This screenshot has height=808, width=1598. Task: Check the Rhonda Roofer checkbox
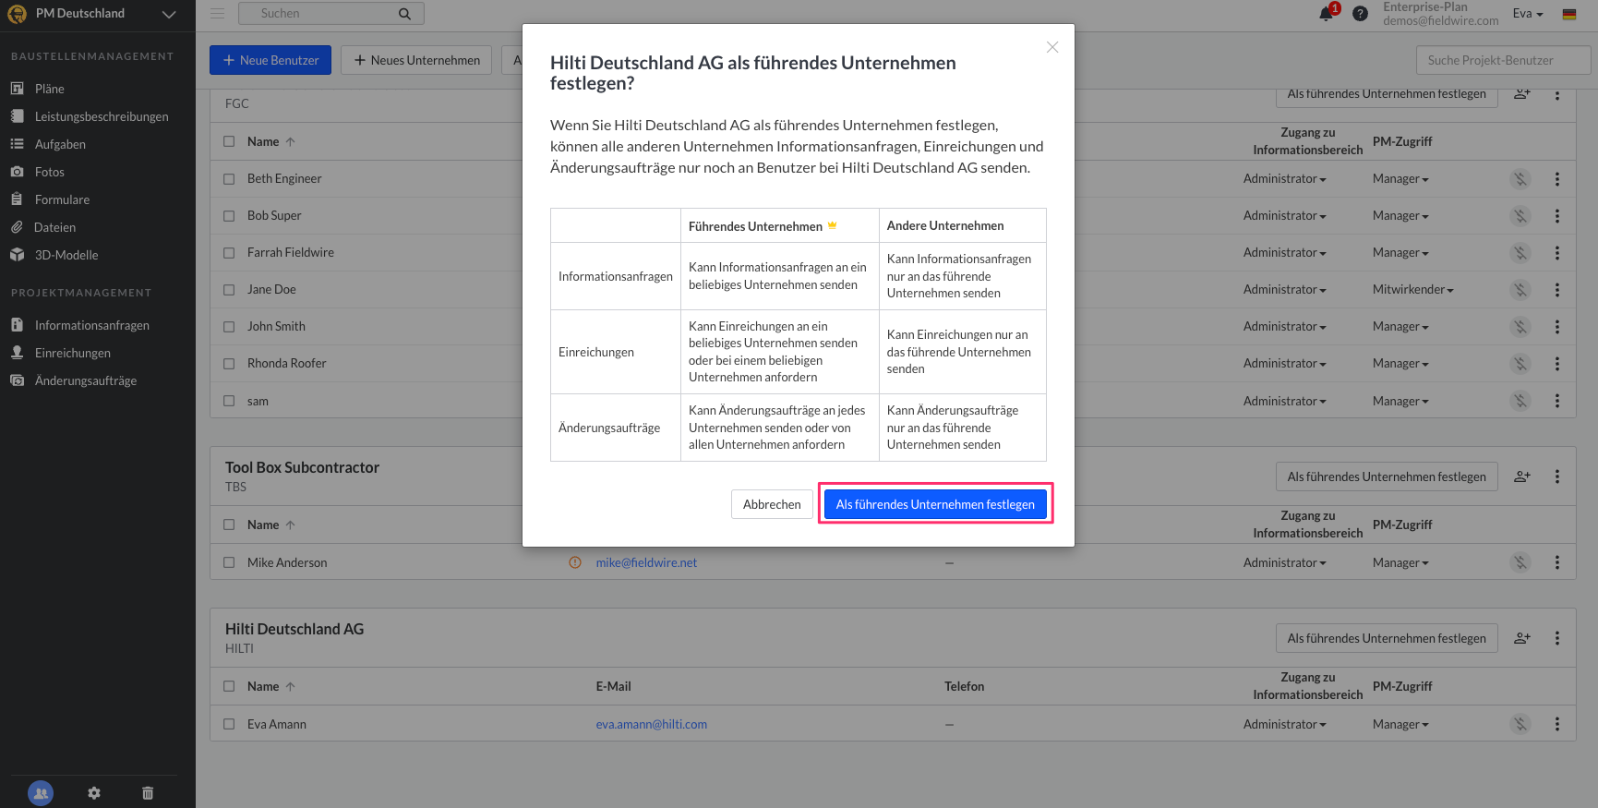click(x=229, y=364)
